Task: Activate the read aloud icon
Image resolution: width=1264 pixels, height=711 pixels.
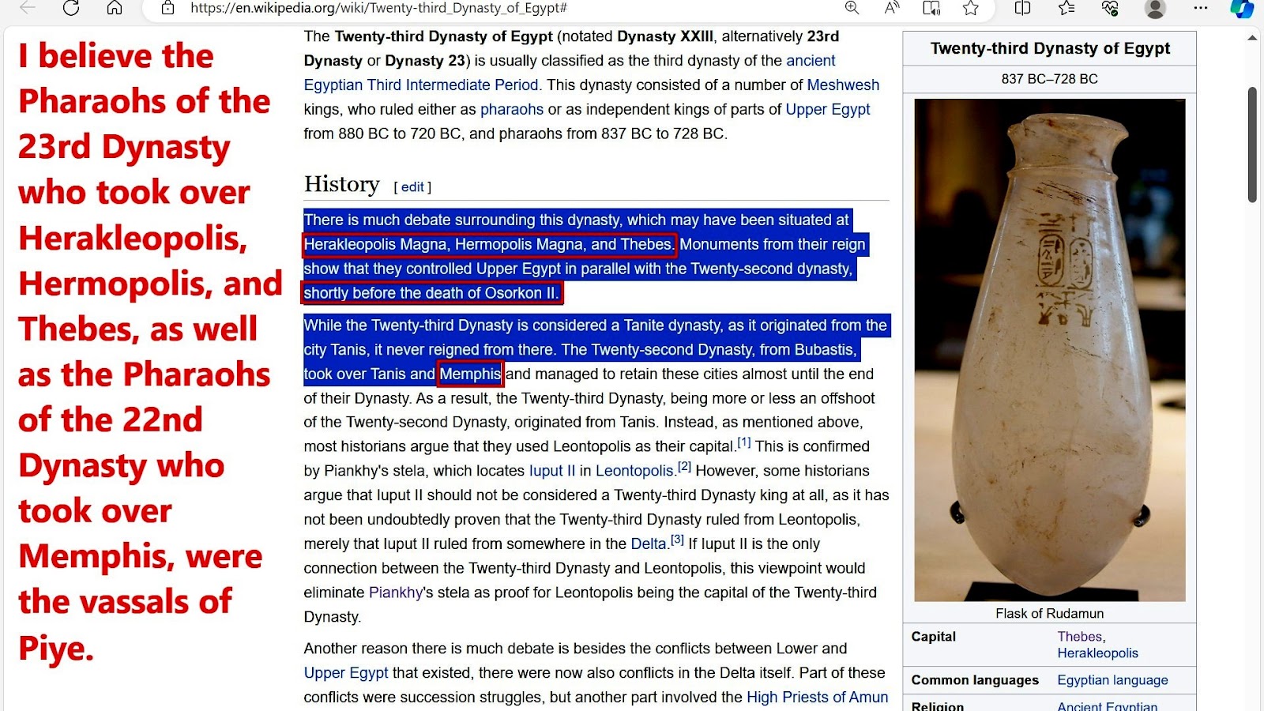Action: click(x=892, y=8)
